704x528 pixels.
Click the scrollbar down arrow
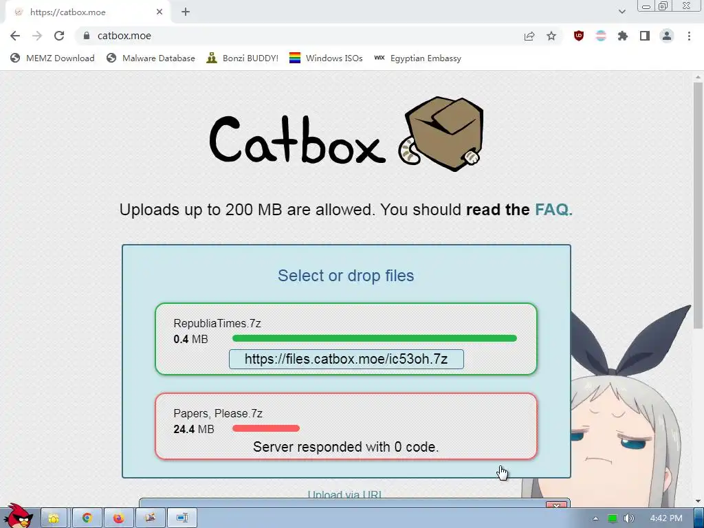[698, 501]
